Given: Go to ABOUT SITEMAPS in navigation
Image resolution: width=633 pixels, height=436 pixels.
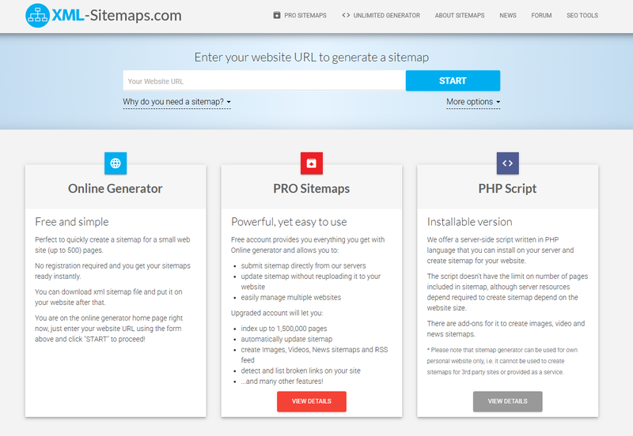Looking at the screenshot, I should point(460,15).
